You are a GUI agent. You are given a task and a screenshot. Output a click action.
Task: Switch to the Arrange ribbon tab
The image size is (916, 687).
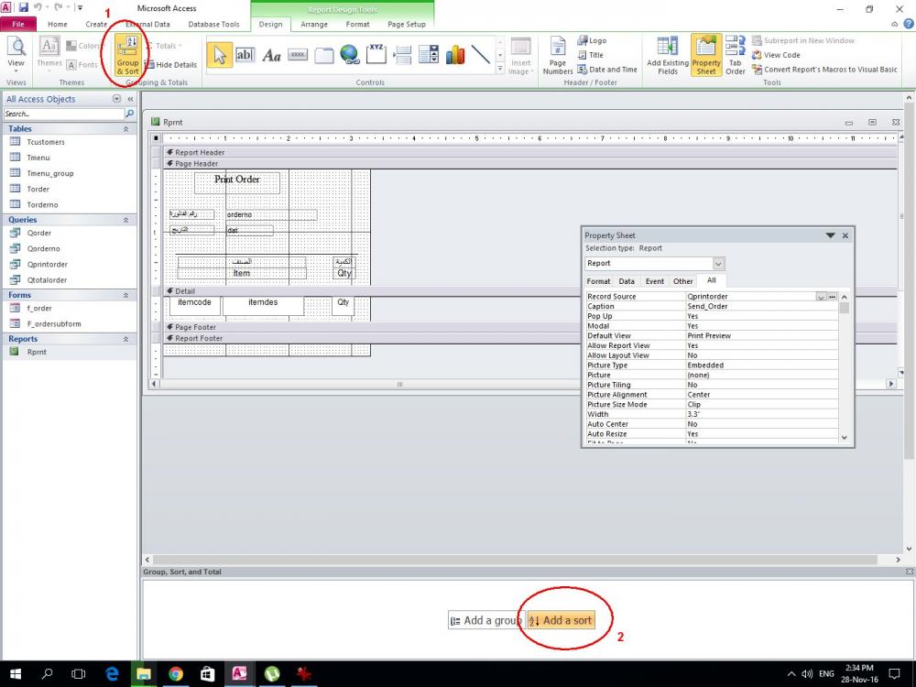313,24
